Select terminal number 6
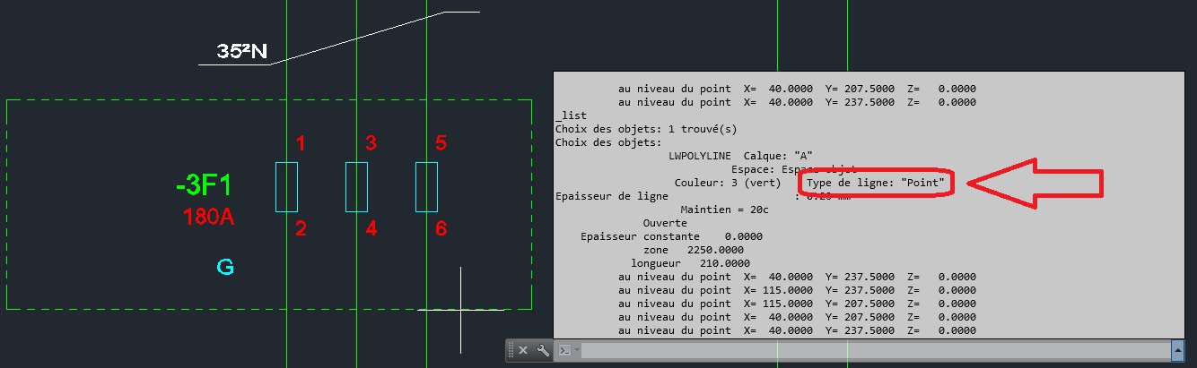 [x=441, y=229]
